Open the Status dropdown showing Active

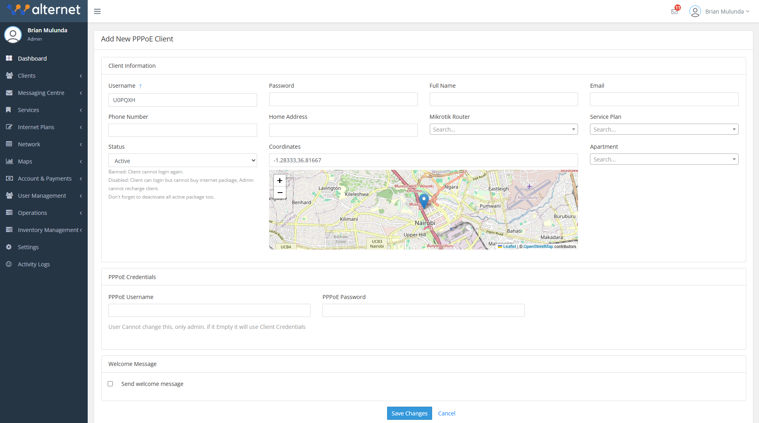(183, 161)
